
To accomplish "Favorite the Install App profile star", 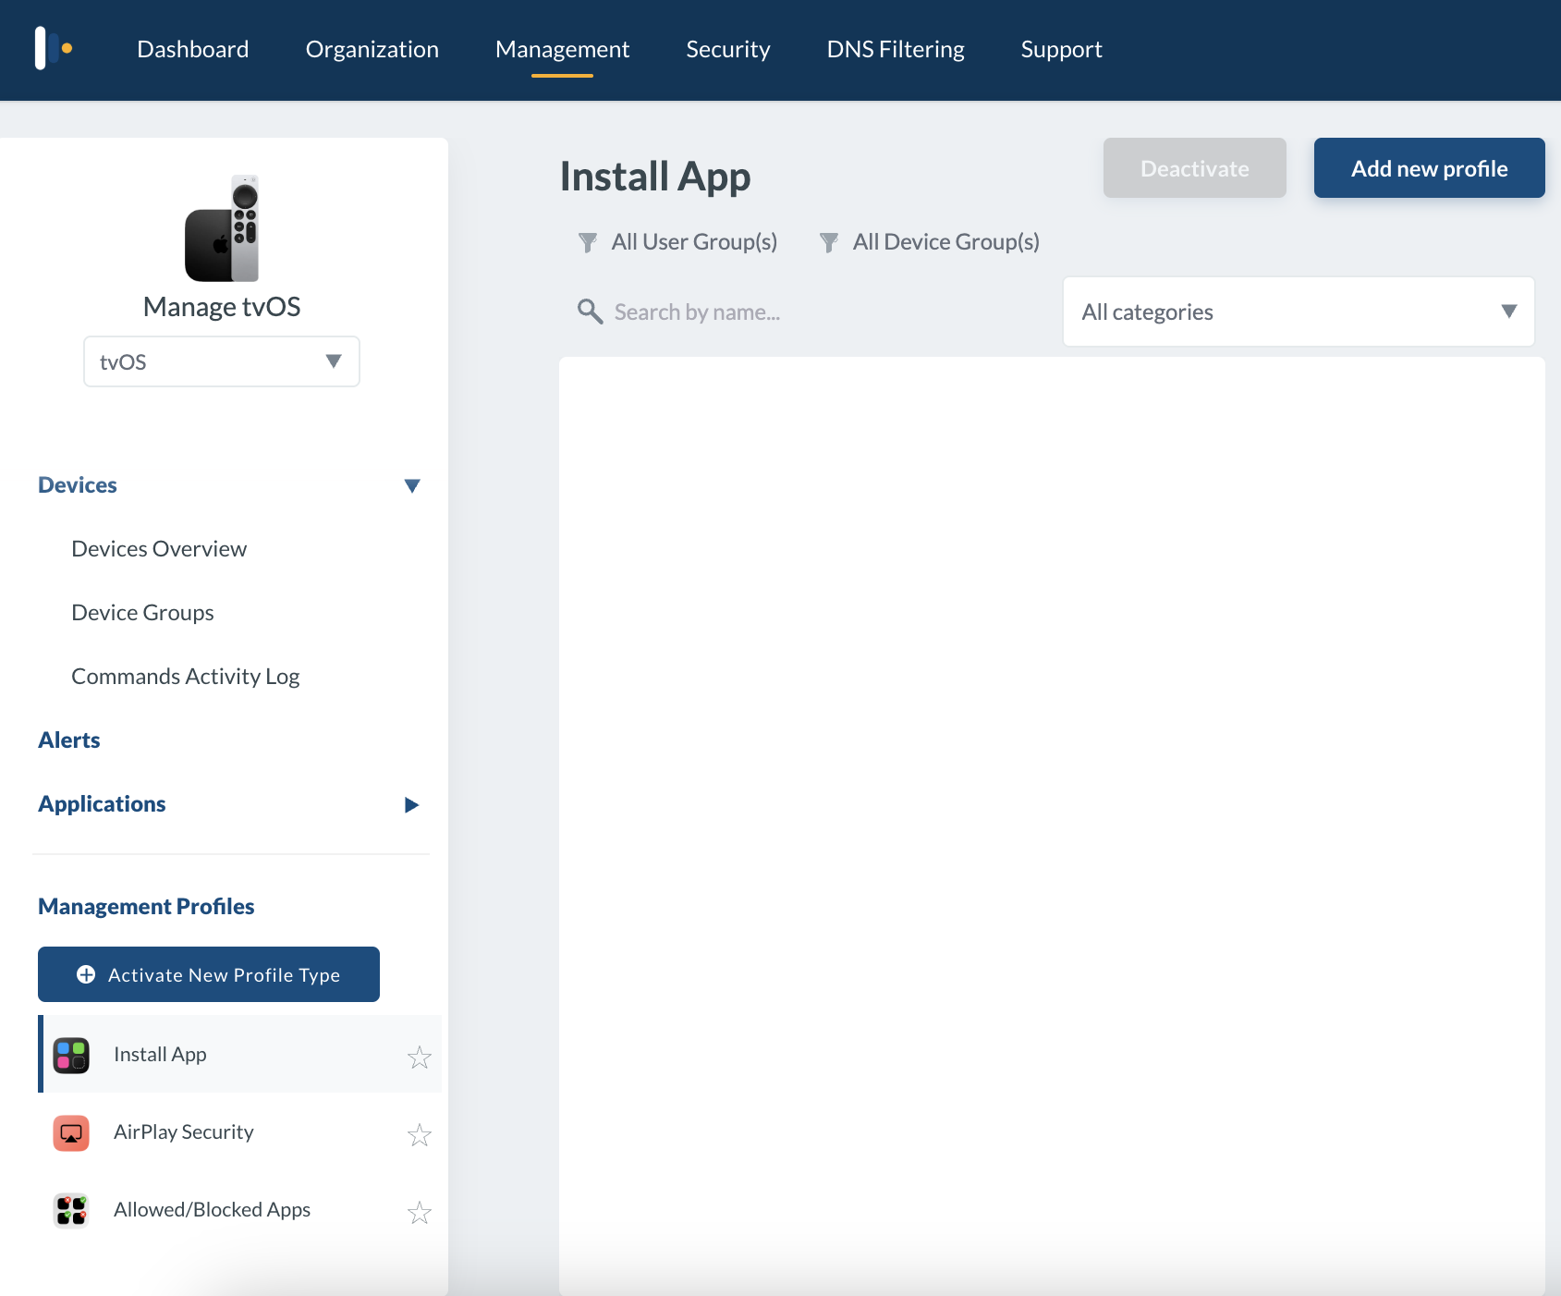I will 420,1057.
